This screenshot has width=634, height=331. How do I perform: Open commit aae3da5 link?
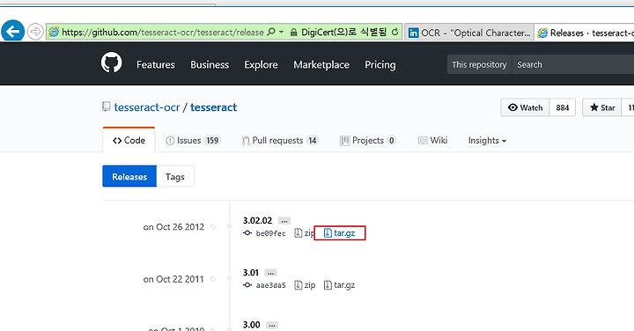click(x=270, y=285)
